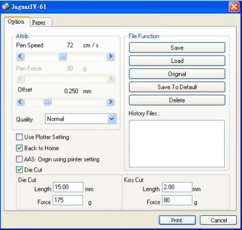Uncheck Back to Home option

coord(19,148)
